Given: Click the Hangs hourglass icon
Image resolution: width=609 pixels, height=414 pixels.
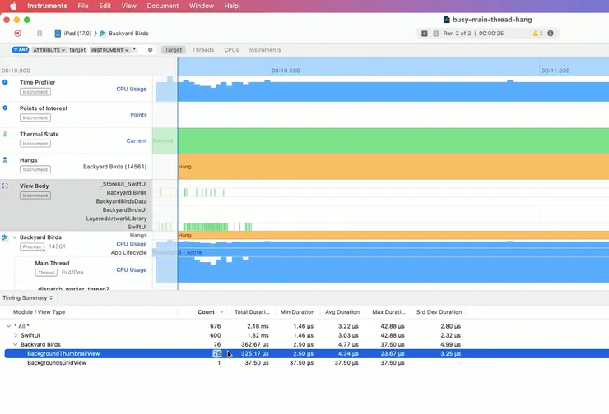Looking at the screenshot, I should [x=5, y=160].
